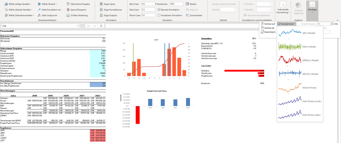Start the simulation with Starten icon
The width and height of the screenshot is (341, 143).
(x=188, y=4)
